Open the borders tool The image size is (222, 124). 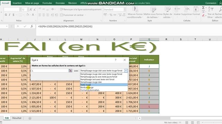[x=20, y=15]
